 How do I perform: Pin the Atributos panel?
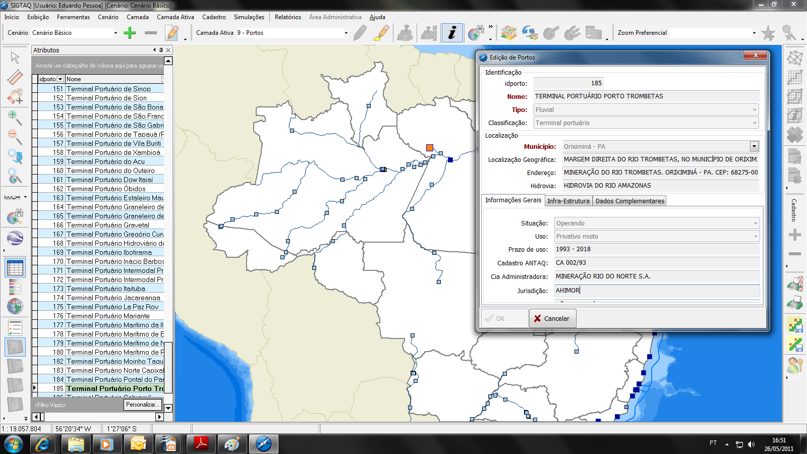[161, 50]
